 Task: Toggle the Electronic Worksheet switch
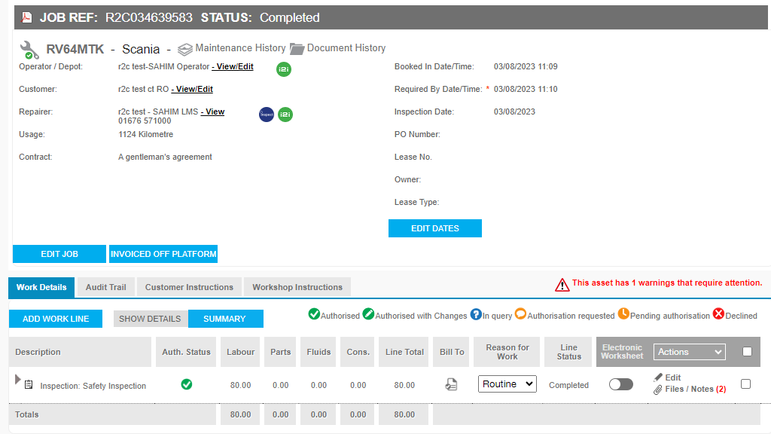click(621, 384)
